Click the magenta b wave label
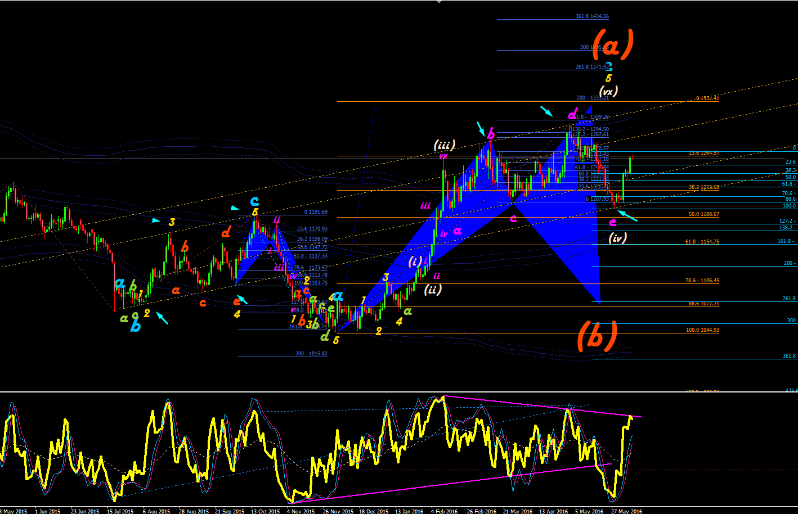 pos(491,134)
